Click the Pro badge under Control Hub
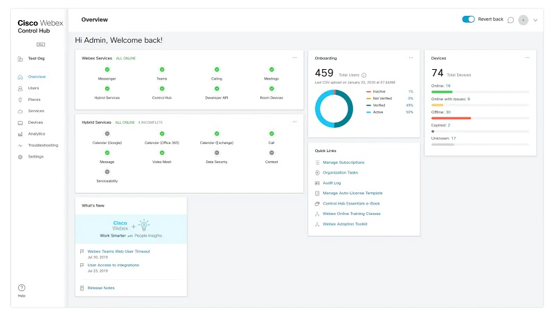 click(x=41, y=44)
